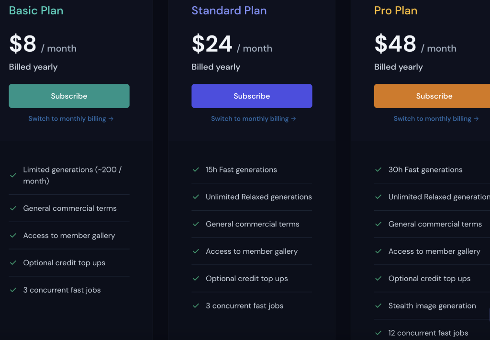The image size is (490, 340).
Task: Switch Standard Plan to monthly billing
Action: click(250, 119)
